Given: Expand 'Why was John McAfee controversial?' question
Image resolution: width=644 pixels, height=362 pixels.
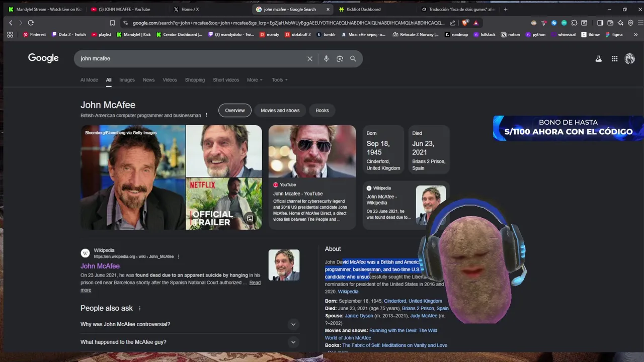Looking at the screenshot, I should (x=190, y=324).
